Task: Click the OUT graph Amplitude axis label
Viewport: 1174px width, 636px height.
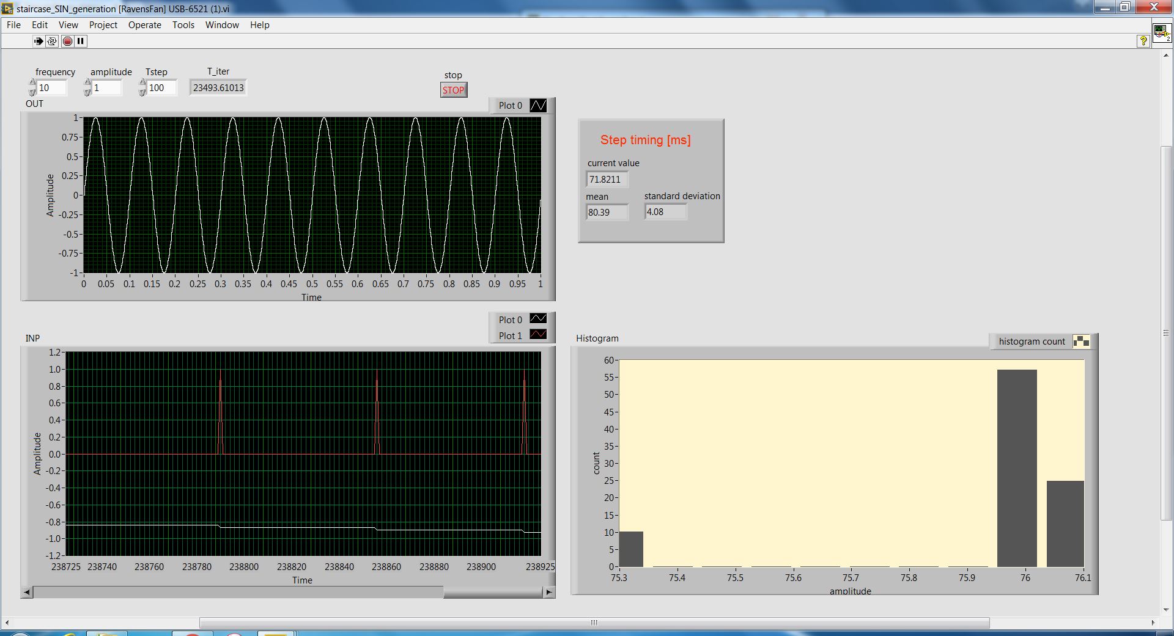Action: [50, 195]
